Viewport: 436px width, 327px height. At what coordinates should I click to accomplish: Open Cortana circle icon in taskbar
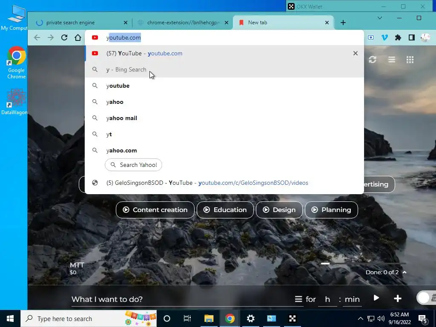(167, 318)
